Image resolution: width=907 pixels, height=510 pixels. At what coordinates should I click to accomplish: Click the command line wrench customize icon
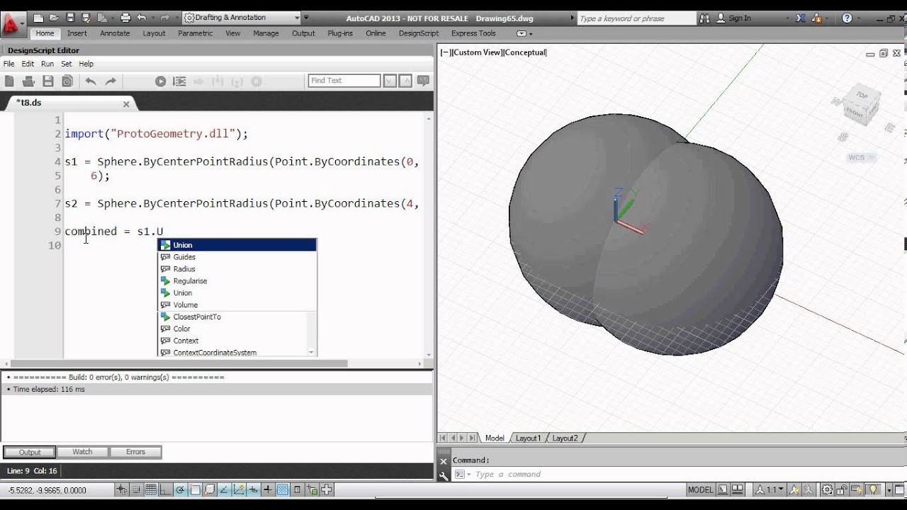[x=444, y=476]
